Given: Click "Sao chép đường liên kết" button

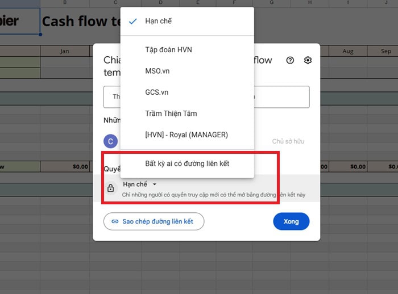Looking at the screenshot, I should tap(154, 221).
